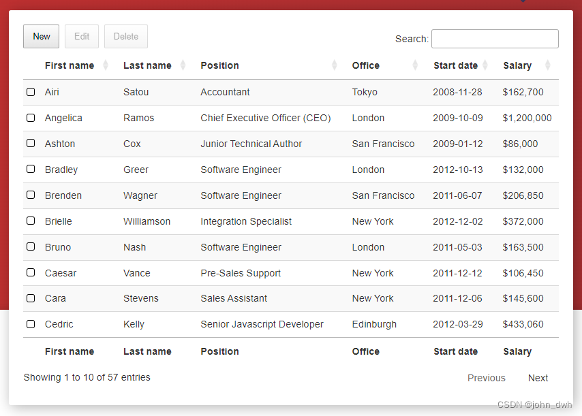
Task: Click inside the Search field
Action: 495,39
